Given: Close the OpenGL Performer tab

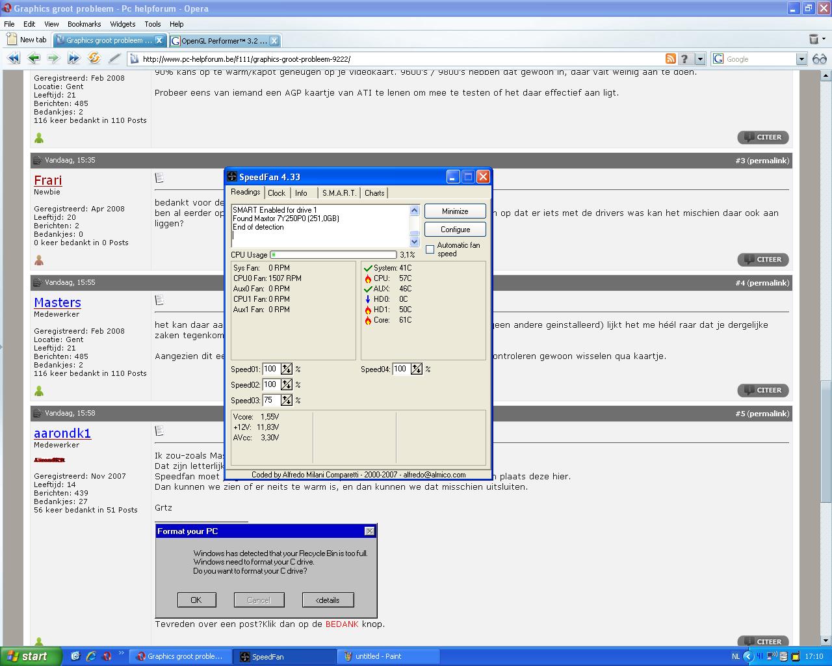Looking at the screenshot, I should tap(274, 40).
